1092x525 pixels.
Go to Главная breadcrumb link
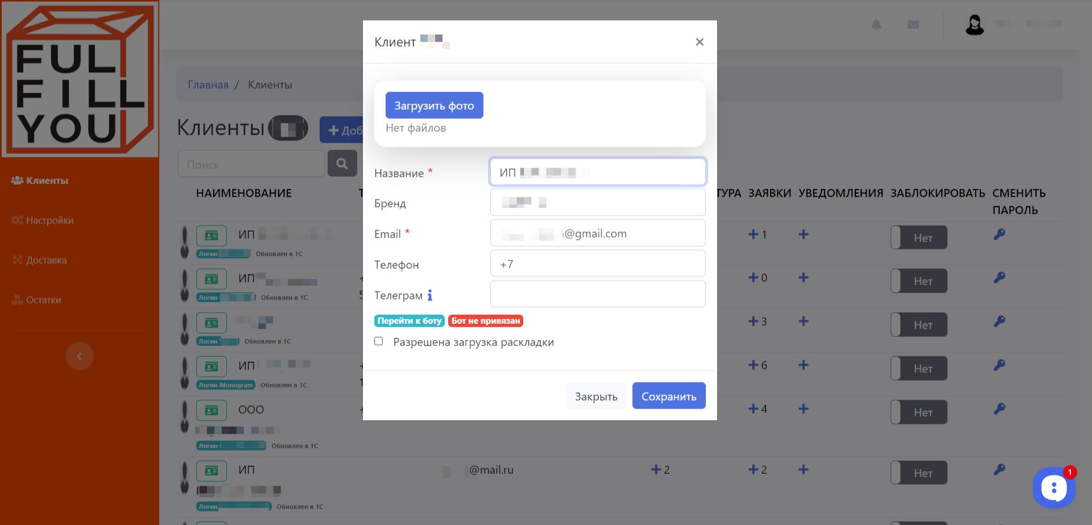pyautogui.click(x=208, y=85)
